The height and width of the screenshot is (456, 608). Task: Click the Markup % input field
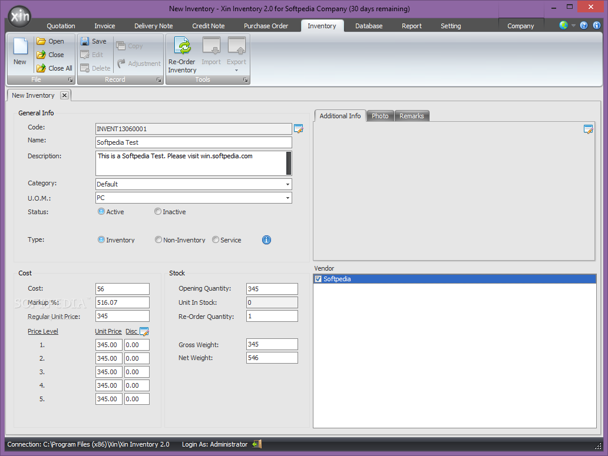pyautogui.click(x=122, y=302)
